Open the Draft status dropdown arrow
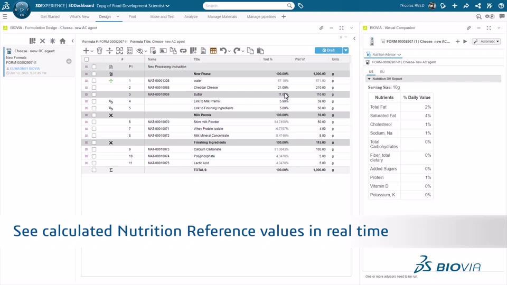 pyautogui.click(x=345, y=51)
